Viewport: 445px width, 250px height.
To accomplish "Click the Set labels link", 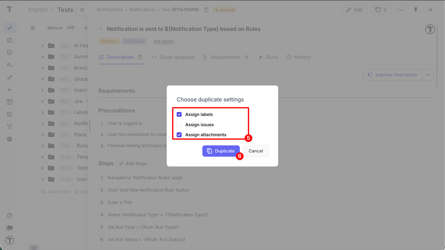I will tap(163, 41).
